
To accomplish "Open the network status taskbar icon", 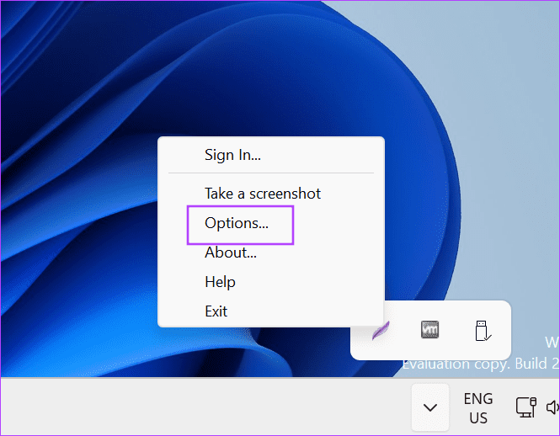I will point(525,407).
